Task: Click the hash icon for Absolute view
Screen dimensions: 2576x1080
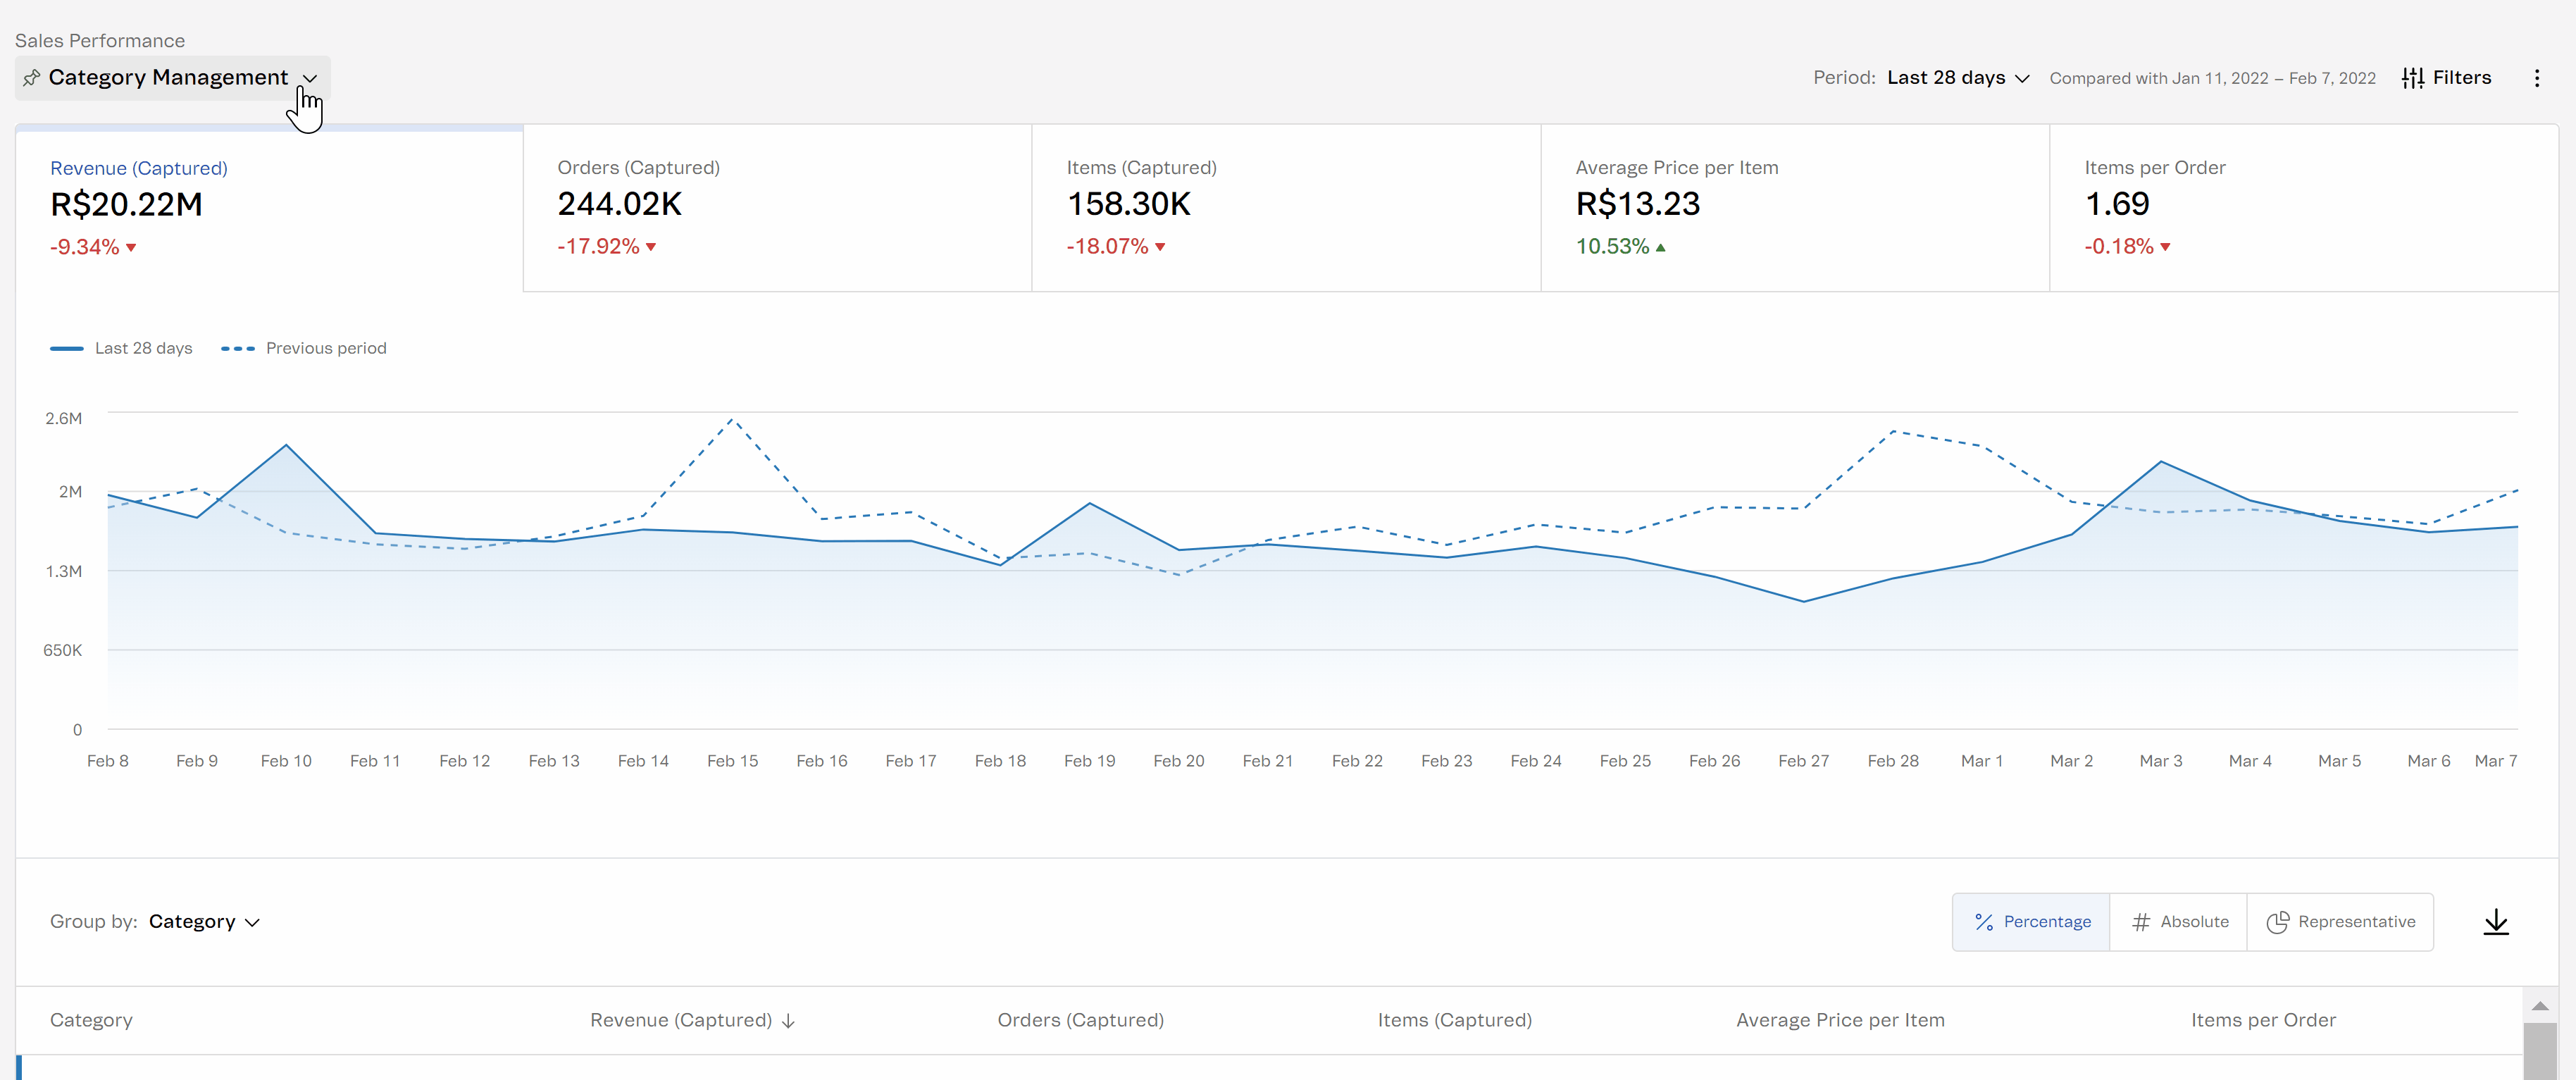Action: [2140, 922]
